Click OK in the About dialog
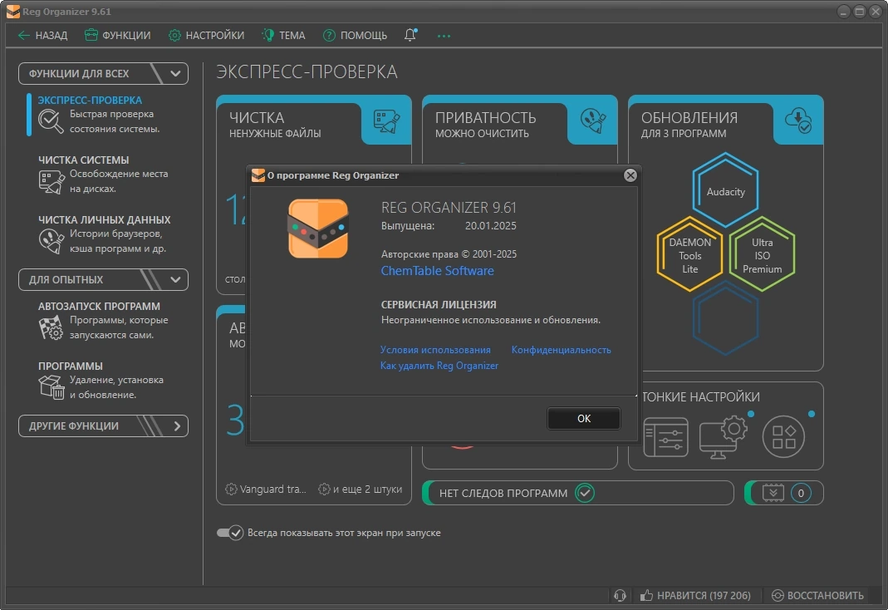The image size is (888, 610). tap(584, 419)
